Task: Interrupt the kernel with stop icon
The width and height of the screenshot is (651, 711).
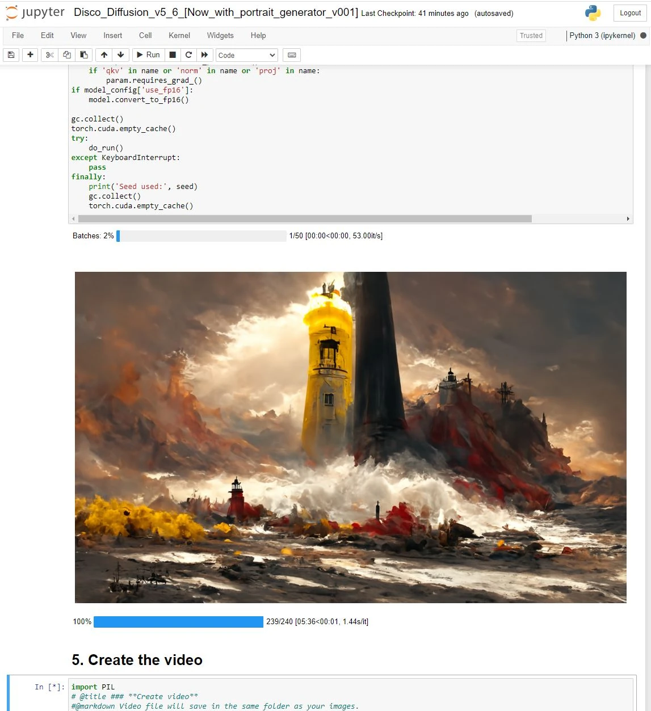Action: [x=173, y=55]
